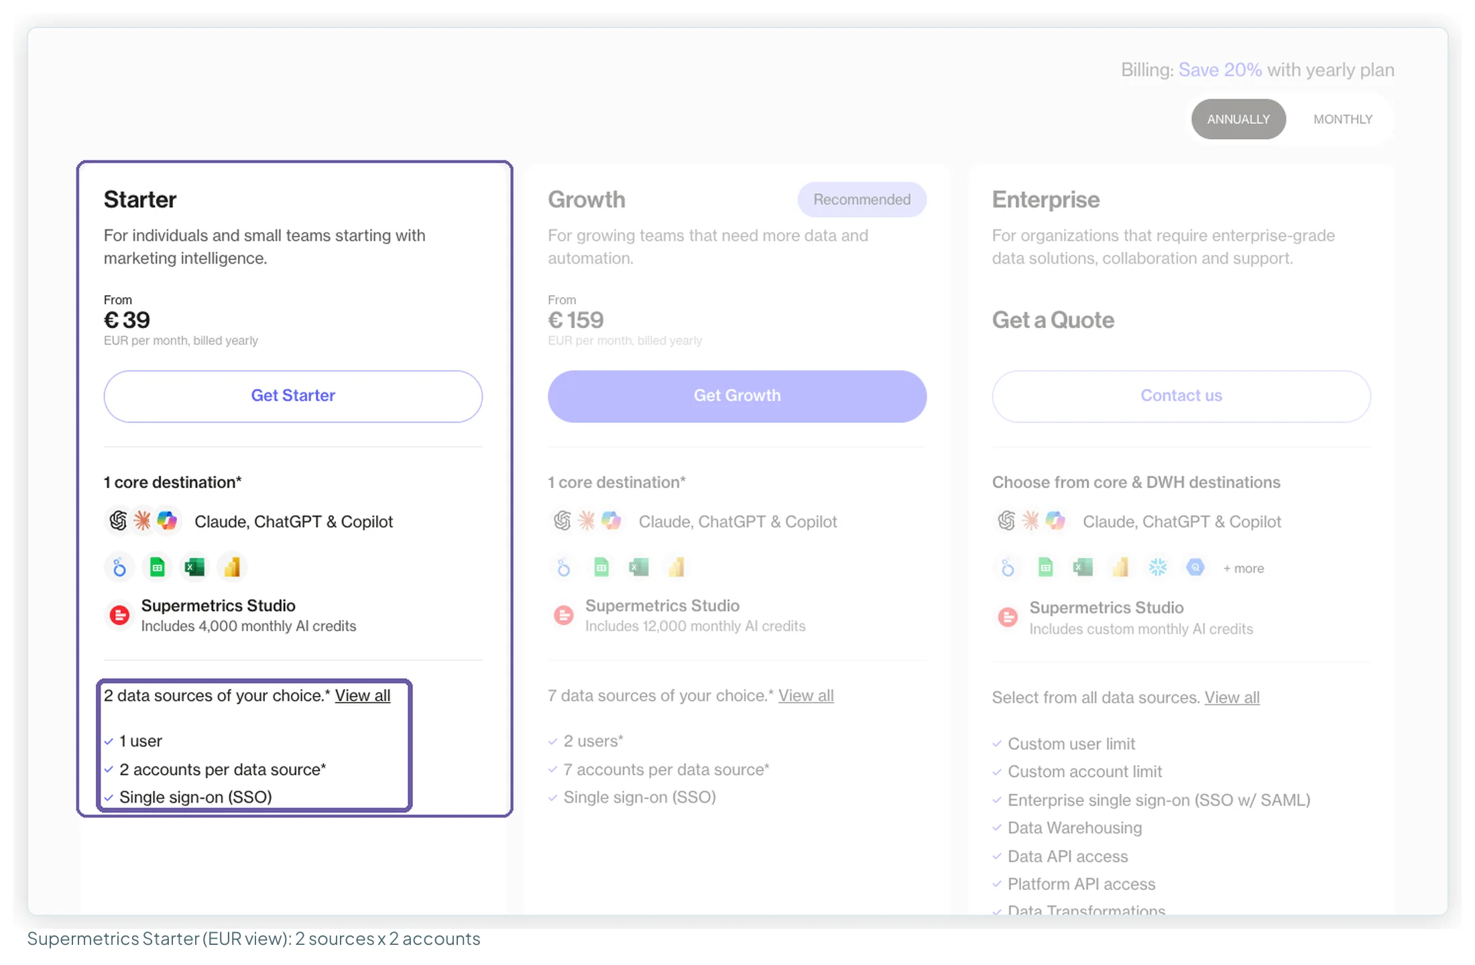Click 'Data Warehousing' feature in Enterprise
Image resolution: width=1475 pixels, height=965 pixels.
(x=1075, y=828)
